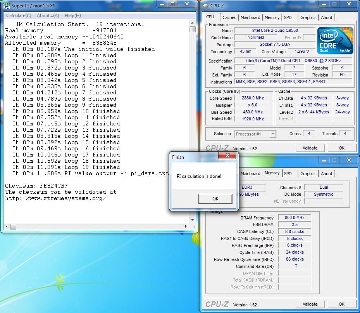Screen dimensions: 360x313
Task: Click the DC Mode value Symmetric
Action: coord(324,194)
